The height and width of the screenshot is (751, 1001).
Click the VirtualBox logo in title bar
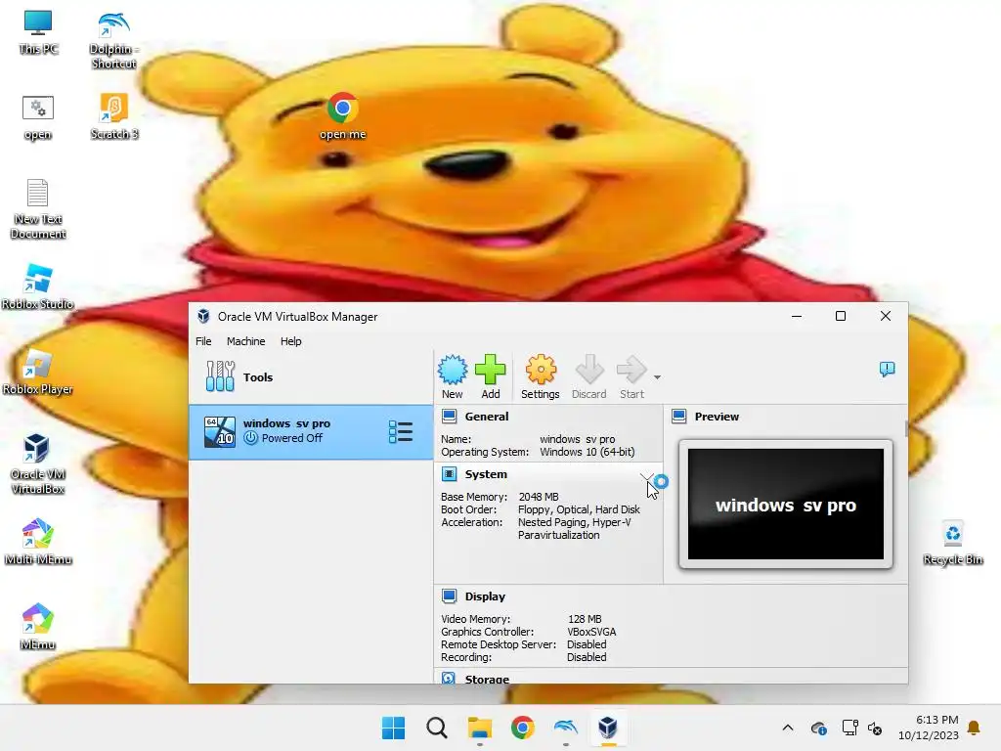coord(203,316)
